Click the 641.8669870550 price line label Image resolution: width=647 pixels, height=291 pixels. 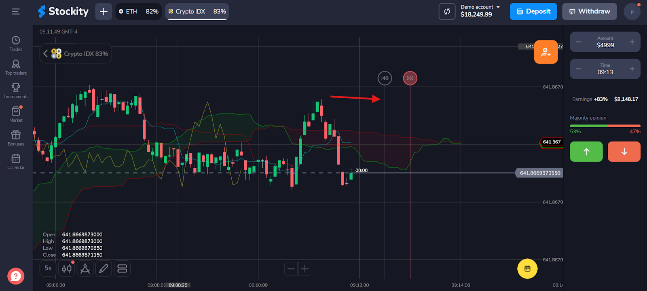click(540, 173)
